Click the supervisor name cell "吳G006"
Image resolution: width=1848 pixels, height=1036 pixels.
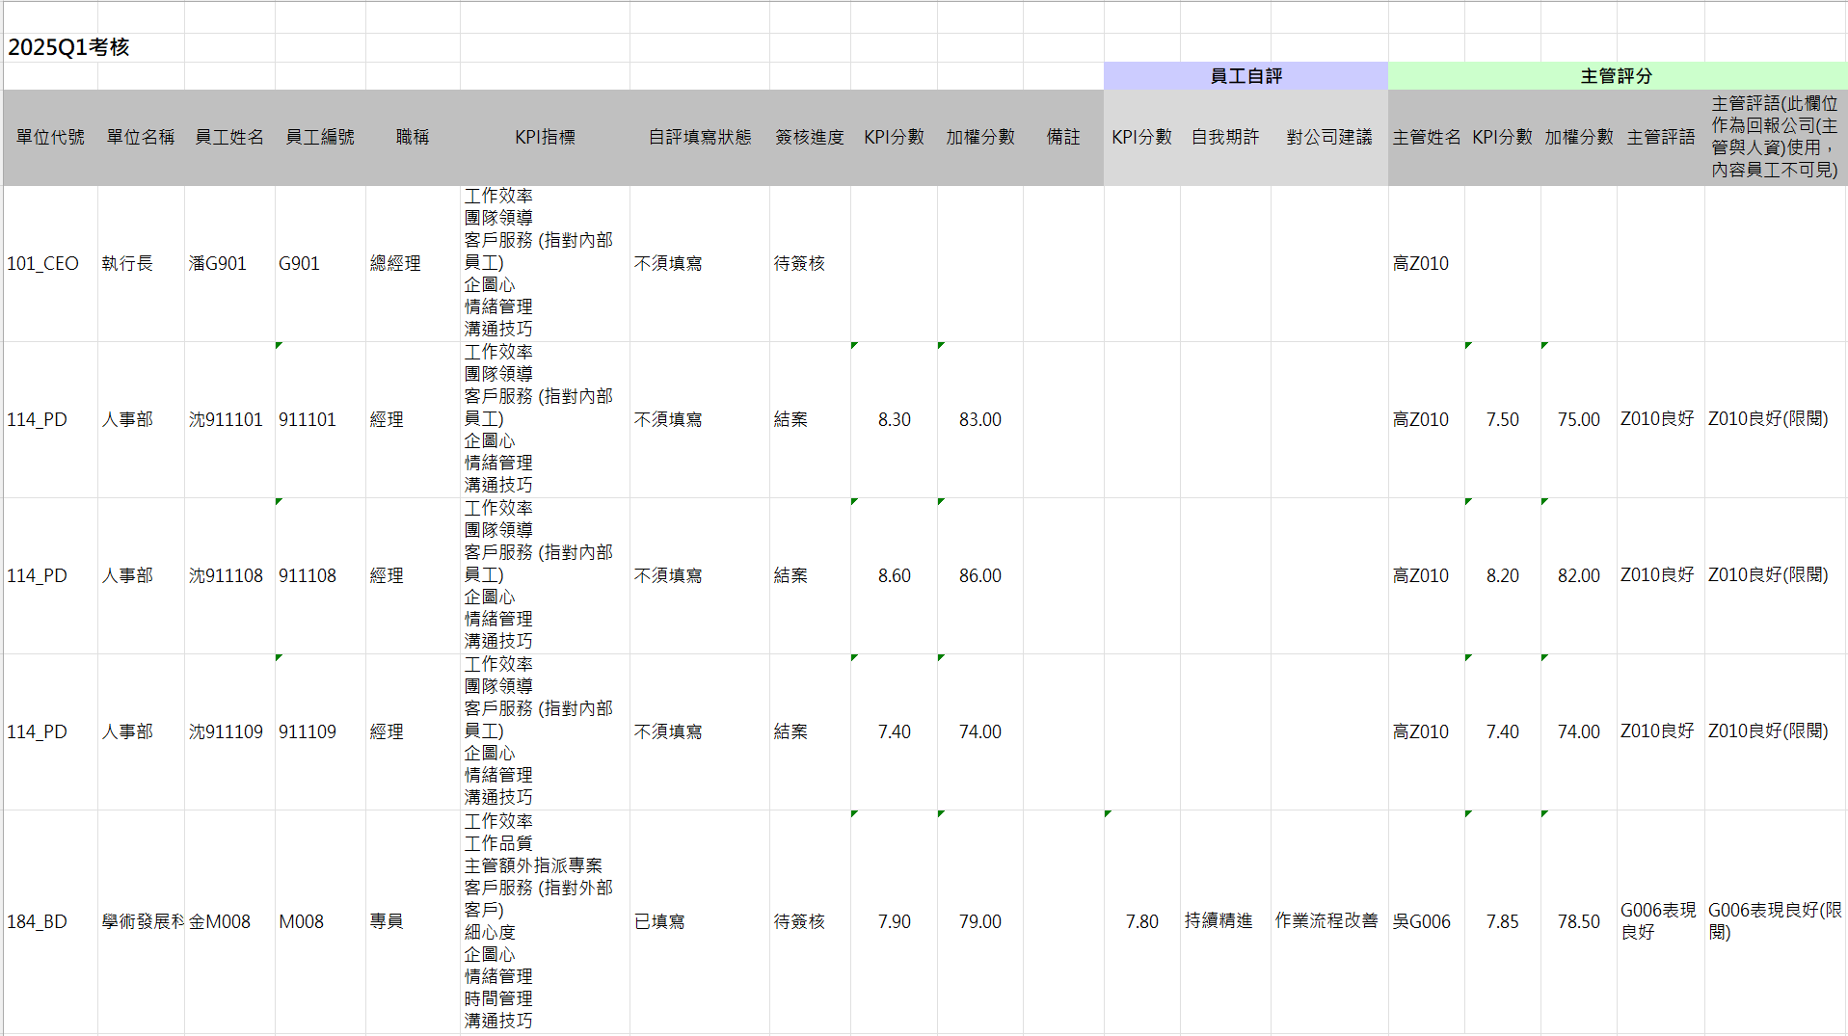point(1421,921)
